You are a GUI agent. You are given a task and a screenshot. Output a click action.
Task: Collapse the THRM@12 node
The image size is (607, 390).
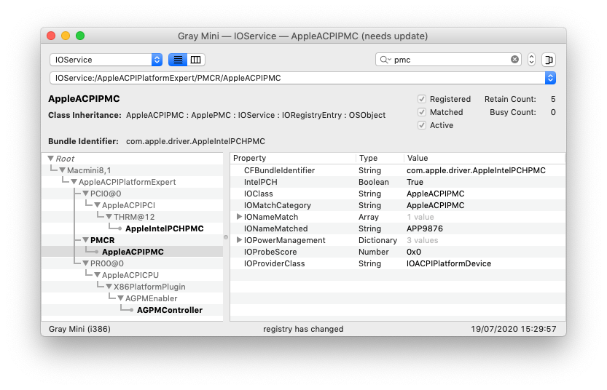[109, 216]
